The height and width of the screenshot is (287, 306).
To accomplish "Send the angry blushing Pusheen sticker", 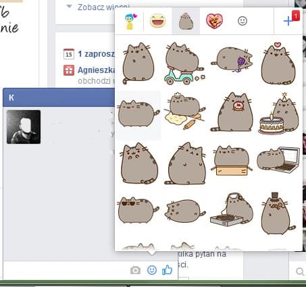I will 138,163.
